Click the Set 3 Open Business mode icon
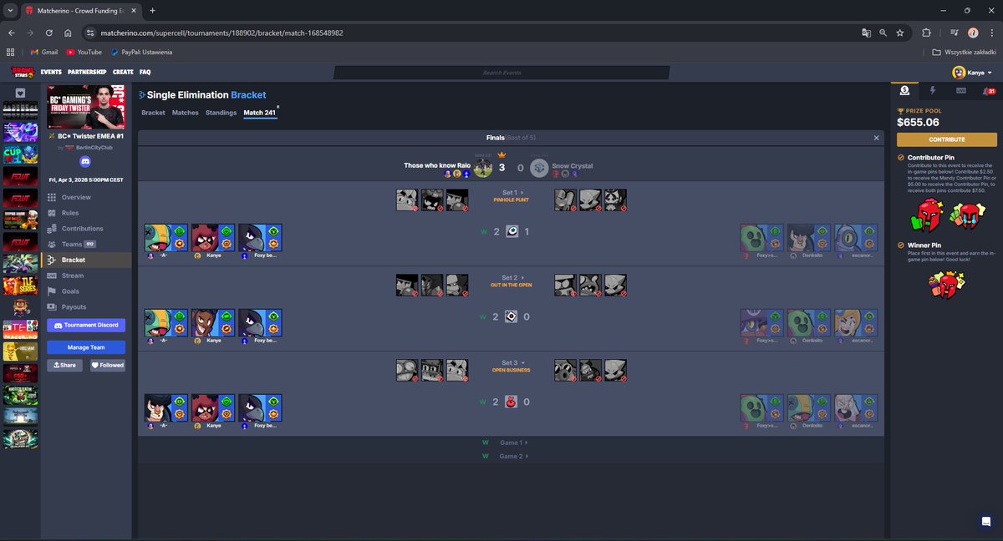This screenshot has height=541, width=1003. tap(512, 402)
